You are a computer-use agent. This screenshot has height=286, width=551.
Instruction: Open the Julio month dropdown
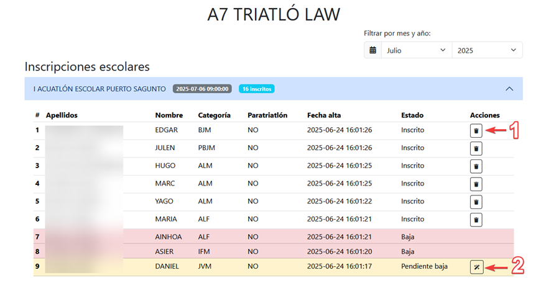[416, 50]
